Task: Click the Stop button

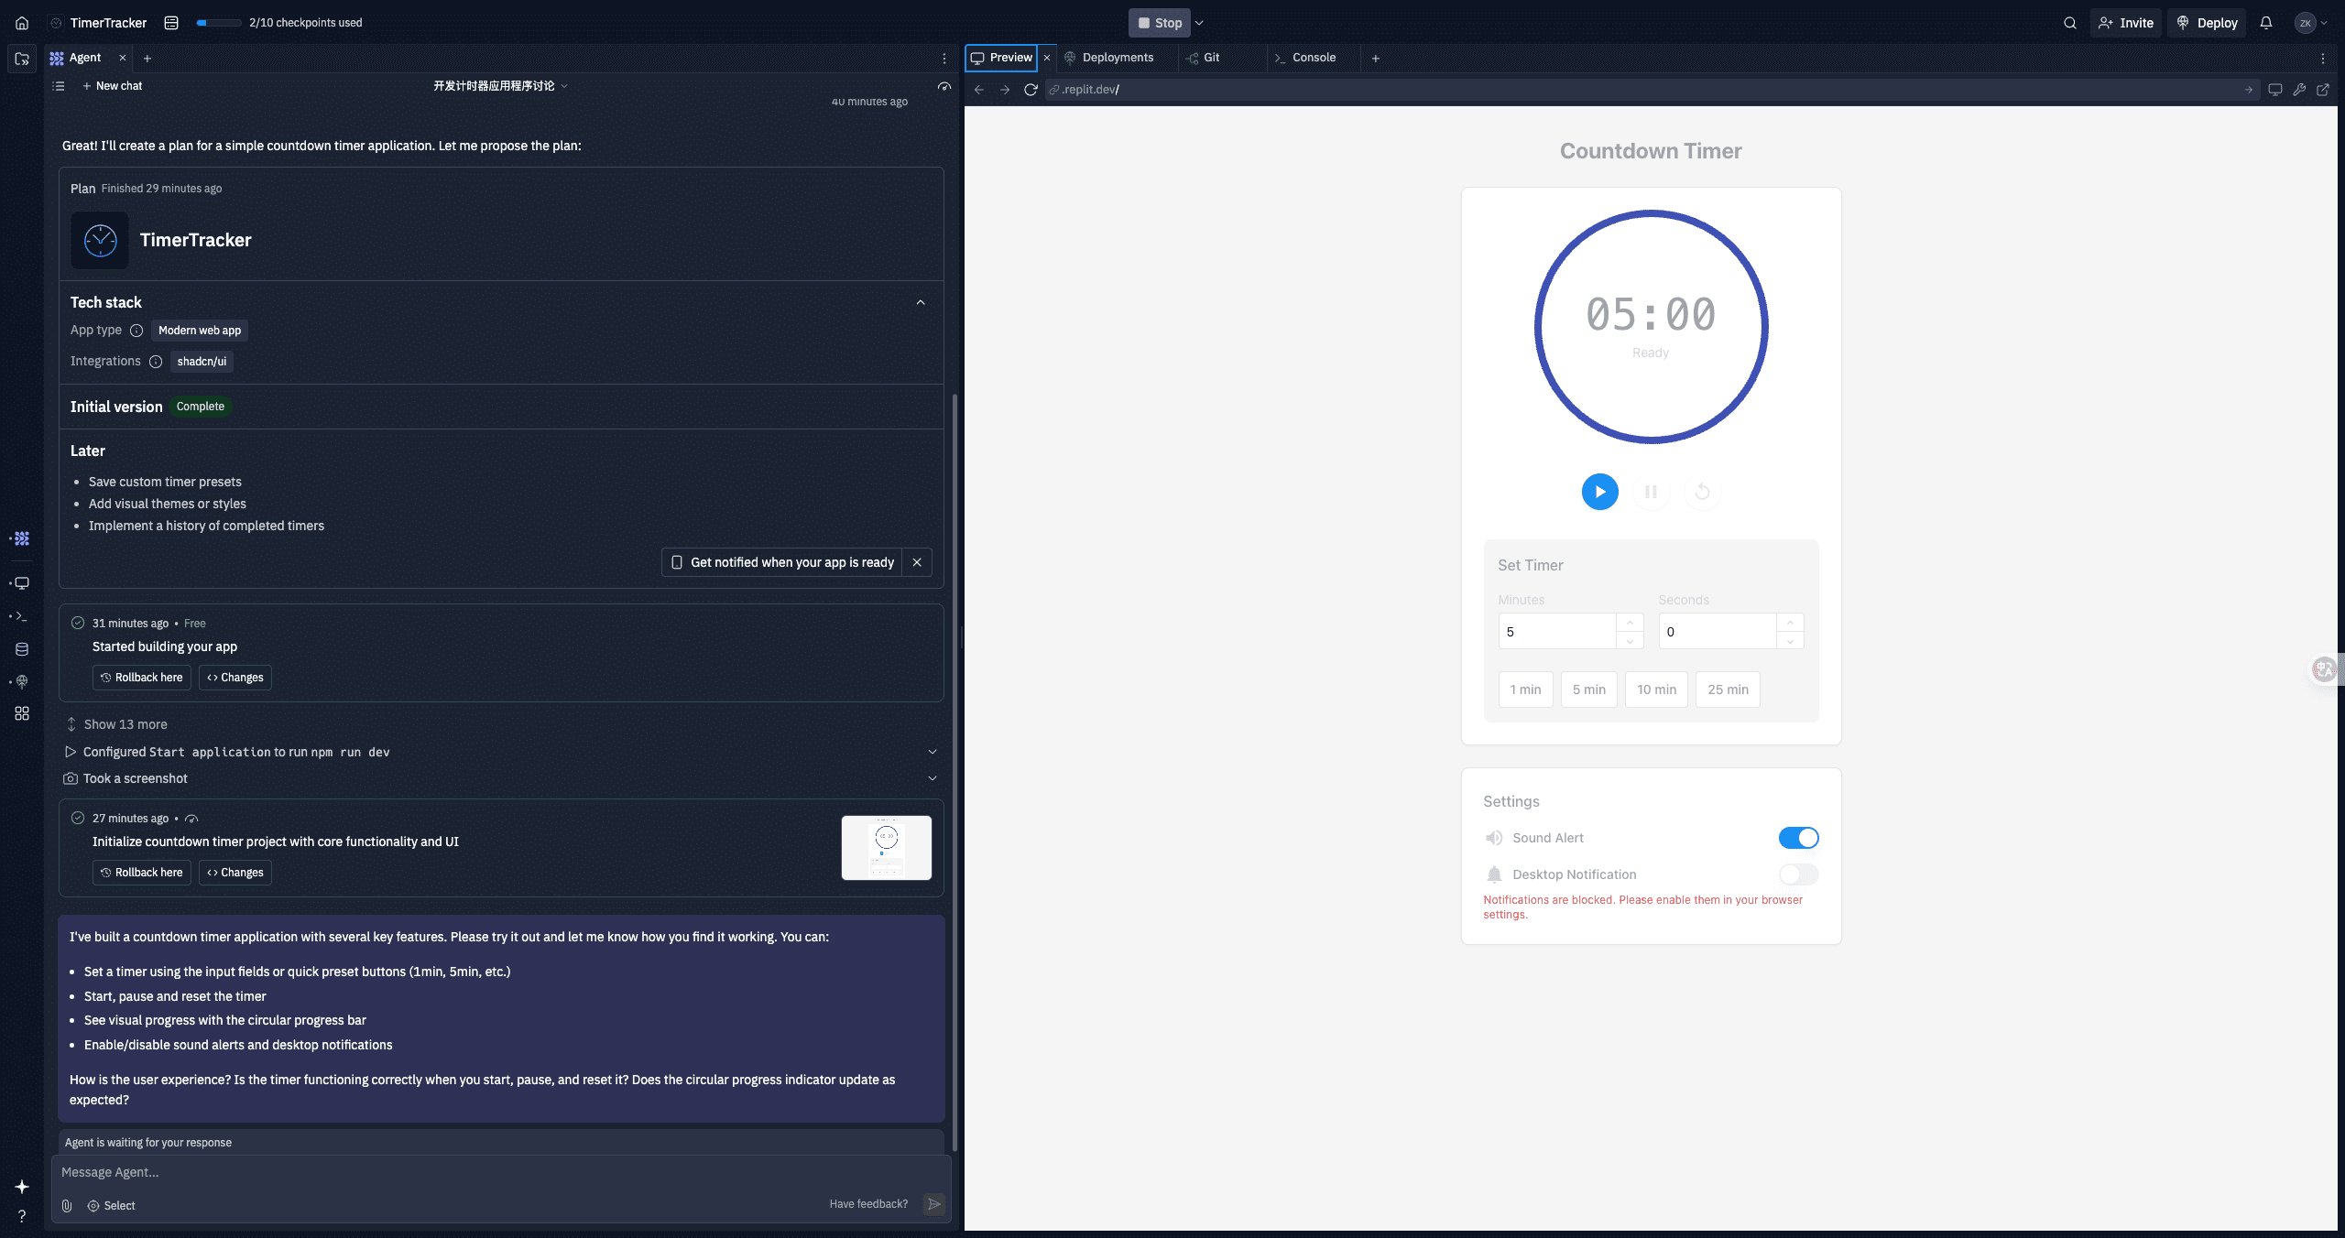Action: click(1160, 23)
